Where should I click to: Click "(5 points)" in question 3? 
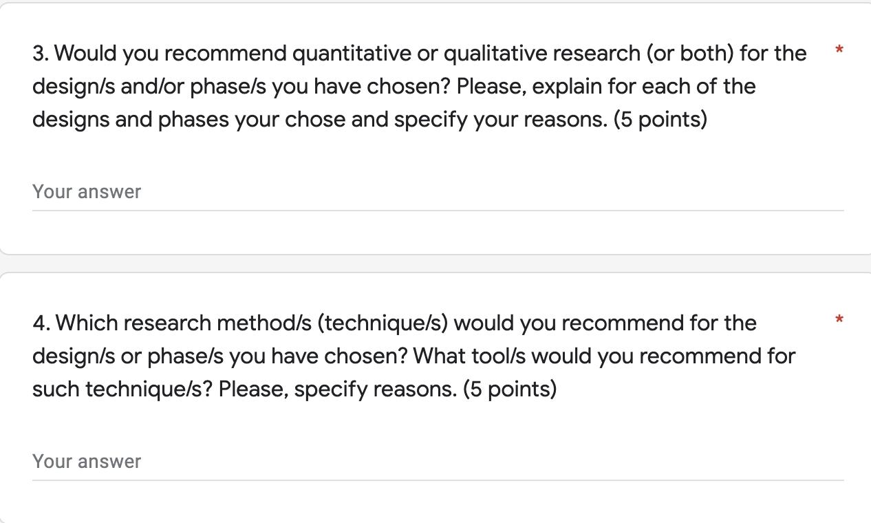pyautogui.click(x=660, y=120)
